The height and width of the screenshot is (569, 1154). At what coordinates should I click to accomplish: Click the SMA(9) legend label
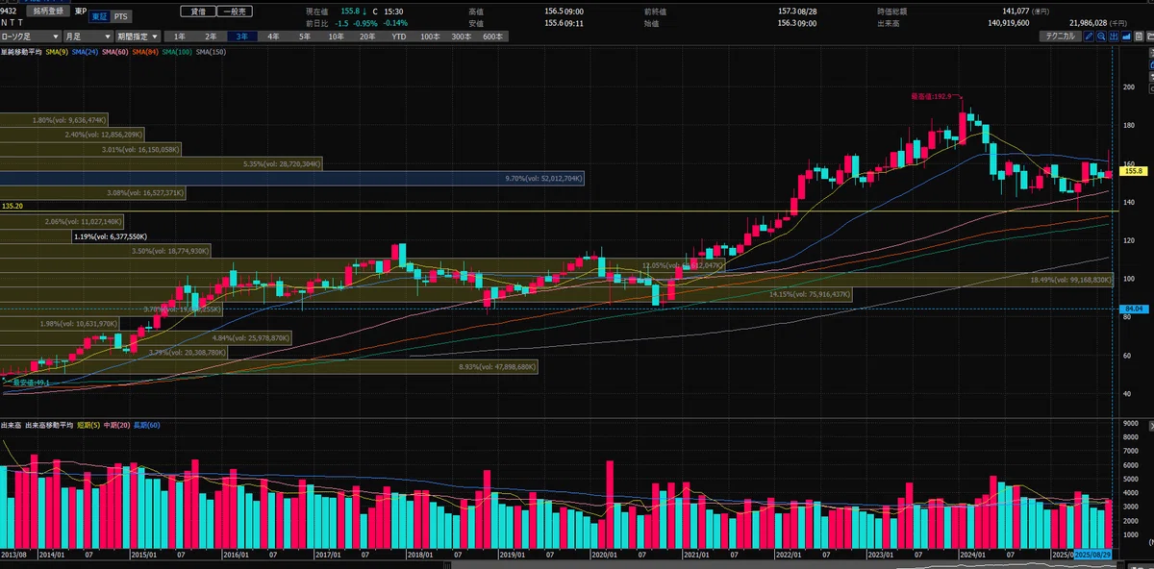57,51
